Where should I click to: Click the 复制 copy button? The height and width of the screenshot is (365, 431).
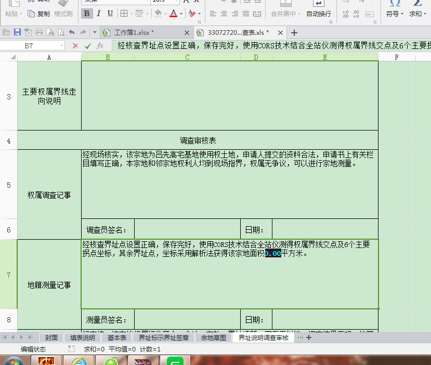(39, 14)
